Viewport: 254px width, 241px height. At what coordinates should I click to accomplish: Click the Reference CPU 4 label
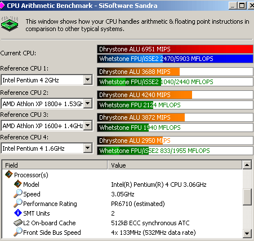24,137
